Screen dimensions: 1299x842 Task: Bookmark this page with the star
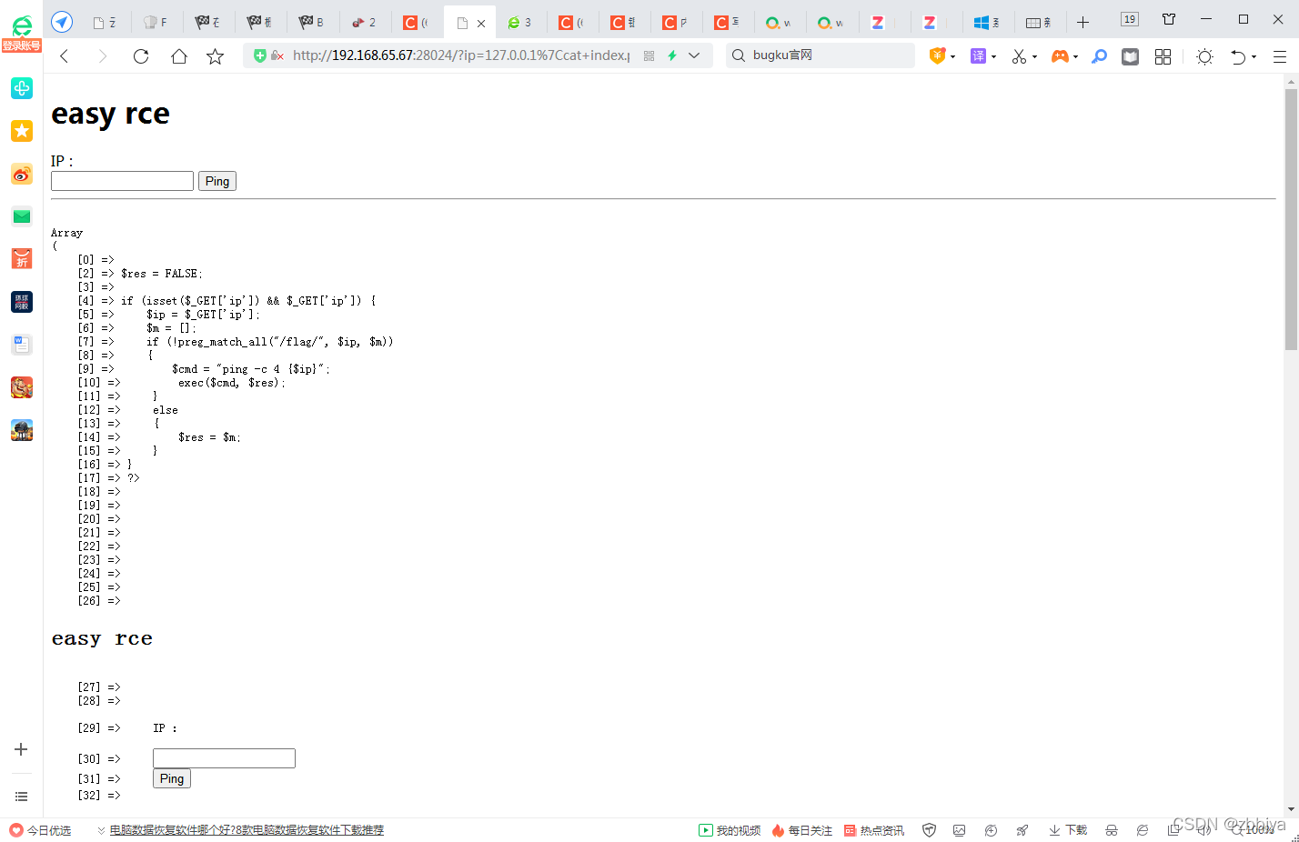pos(216,56)
